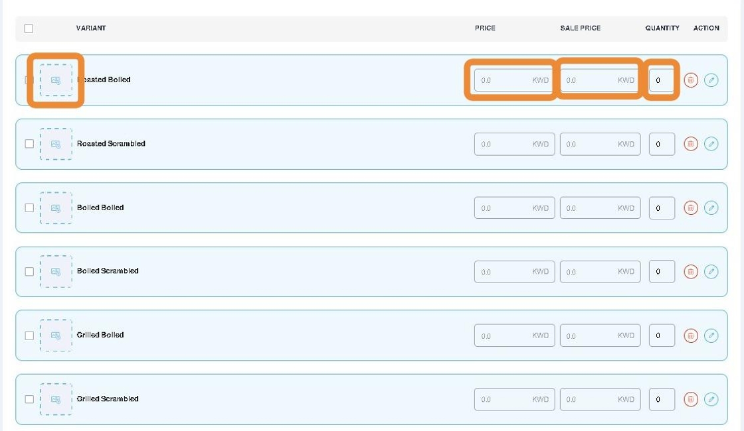Focus the Grilled Scrambled price field

pyautogui.click(x=514, y=399)
